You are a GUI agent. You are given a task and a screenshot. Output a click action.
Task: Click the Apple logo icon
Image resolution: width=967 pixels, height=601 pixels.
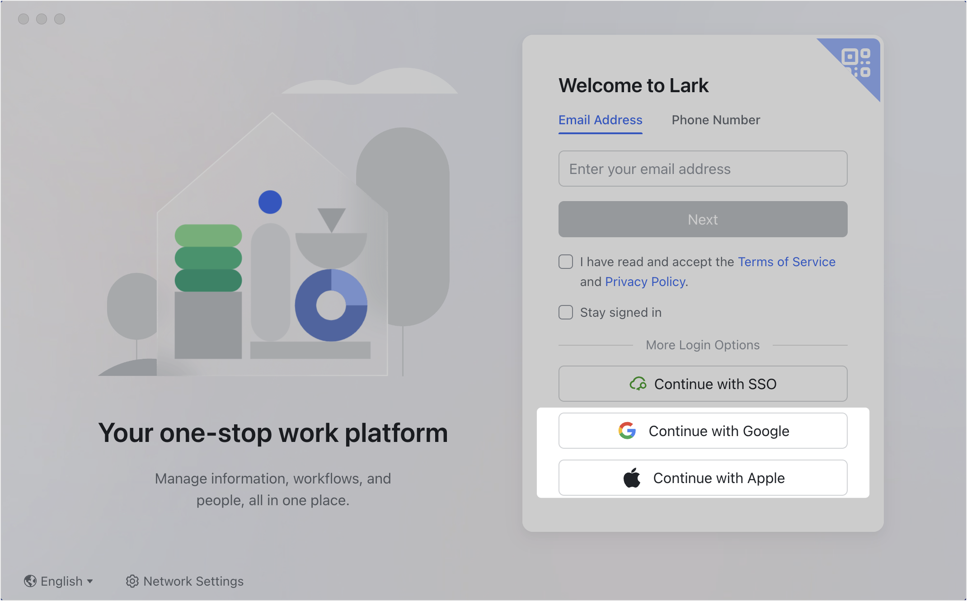point(632,478)
